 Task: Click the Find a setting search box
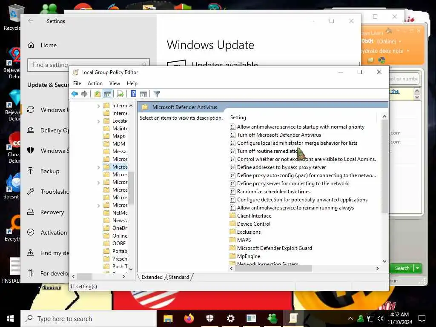89,65
